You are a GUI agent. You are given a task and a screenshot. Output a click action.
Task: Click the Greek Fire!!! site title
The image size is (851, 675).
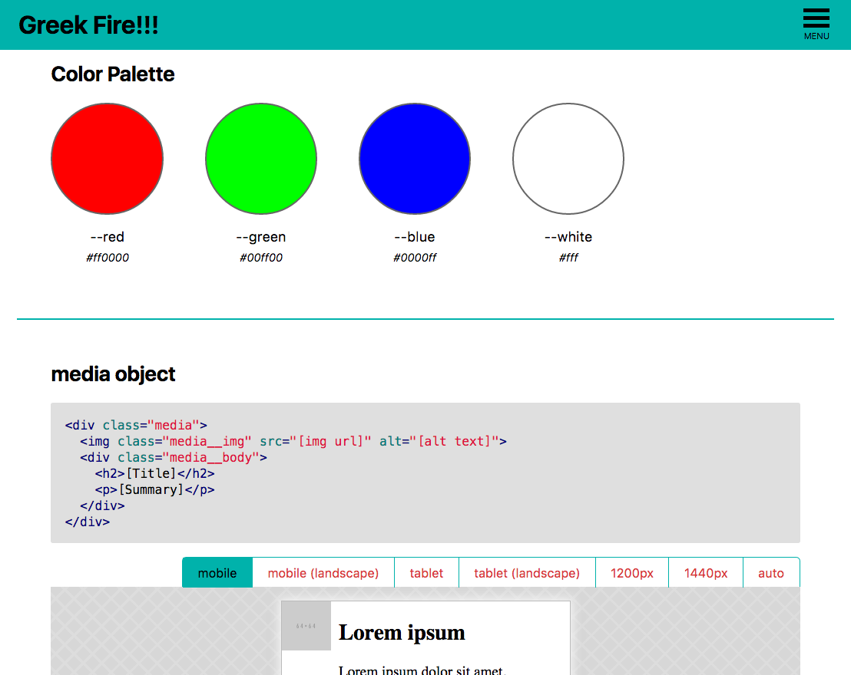88,25
